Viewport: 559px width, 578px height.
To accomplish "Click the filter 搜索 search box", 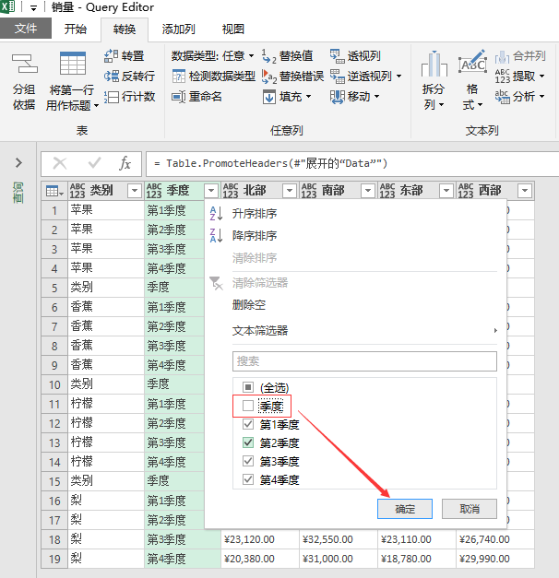I will click(364, 360).
